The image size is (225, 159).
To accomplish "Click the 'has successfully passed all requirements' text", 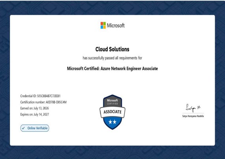I will tap(112, 58).
